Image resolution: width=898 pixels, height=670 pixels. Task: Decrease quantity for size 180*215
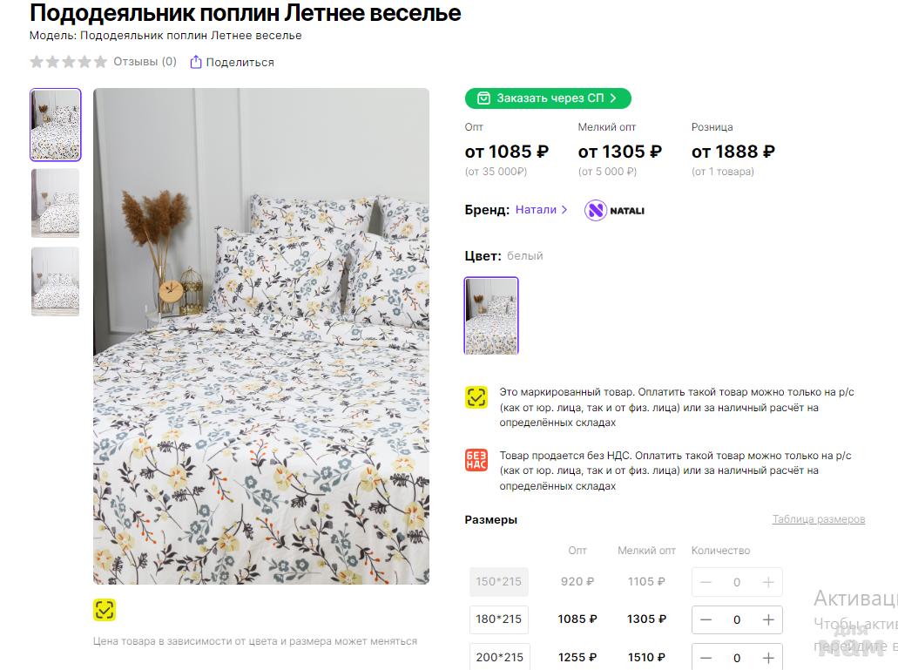(706, 619)
